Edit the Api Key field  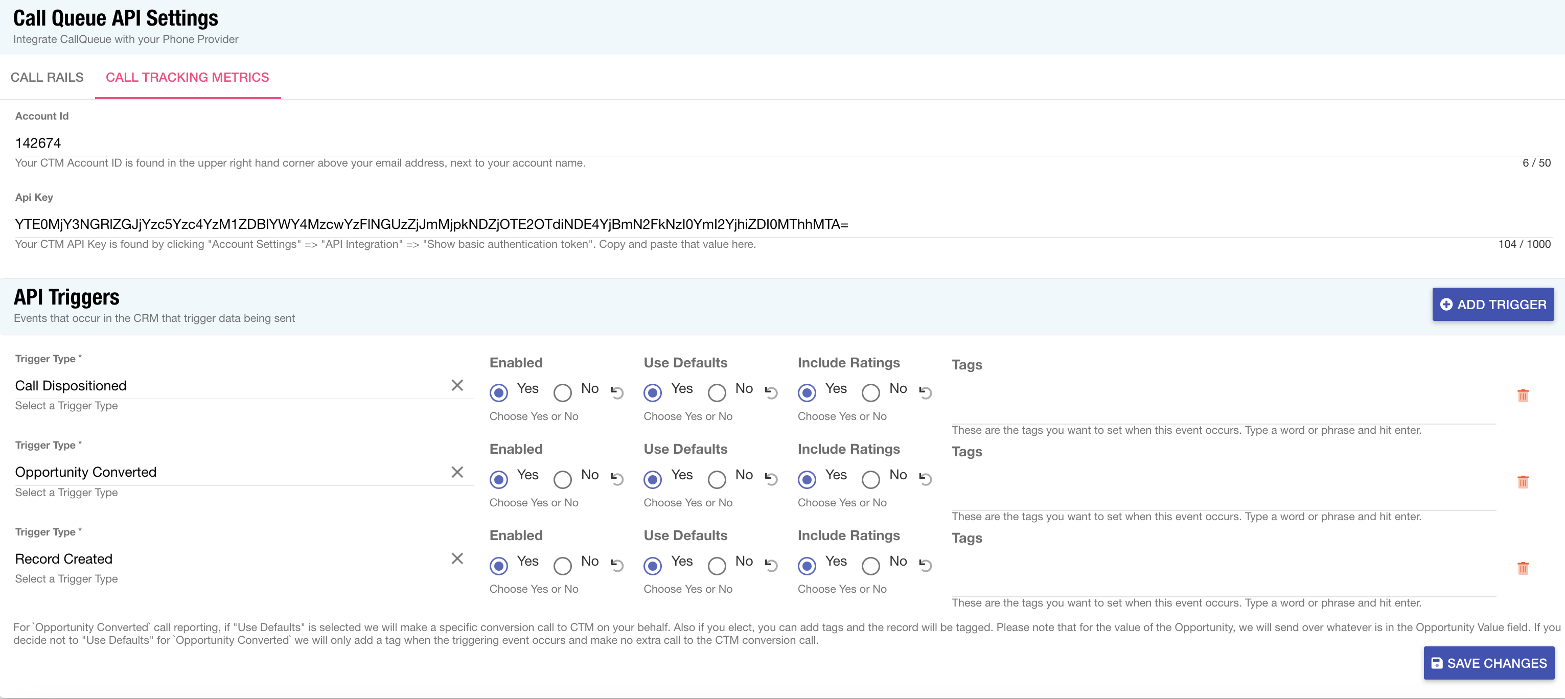(x=782, y=224)
